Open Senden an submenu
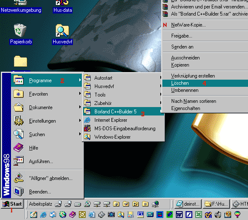The width and height of the screenshot is (248, 220). (205, 47)
